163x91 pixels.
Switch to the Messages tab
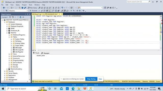pos(45,53)
